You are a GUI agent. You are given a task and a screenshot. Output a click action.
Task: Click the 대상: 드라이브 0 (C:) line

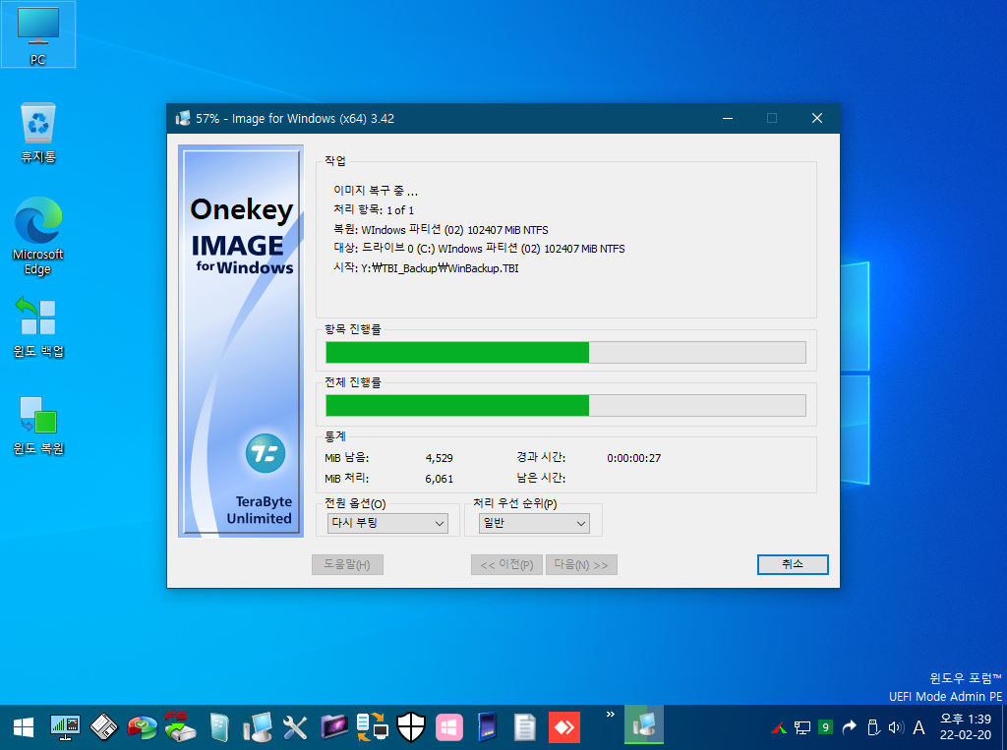pyautogui.click(x=479, y=249)
